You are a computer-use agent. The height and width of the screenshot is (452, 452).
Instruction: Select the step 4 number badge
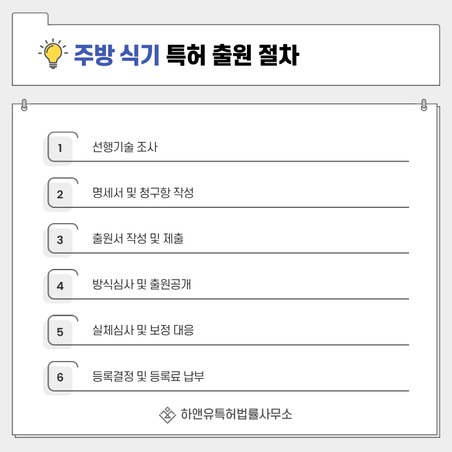(60, 285)
